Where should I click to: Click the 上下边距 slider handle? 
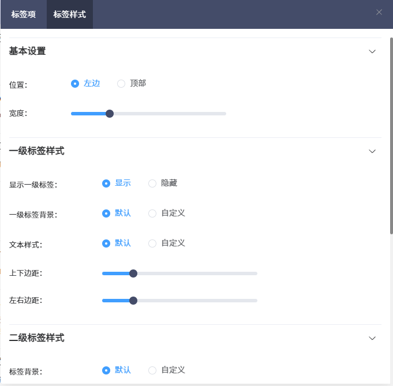(x=133, y=273)
